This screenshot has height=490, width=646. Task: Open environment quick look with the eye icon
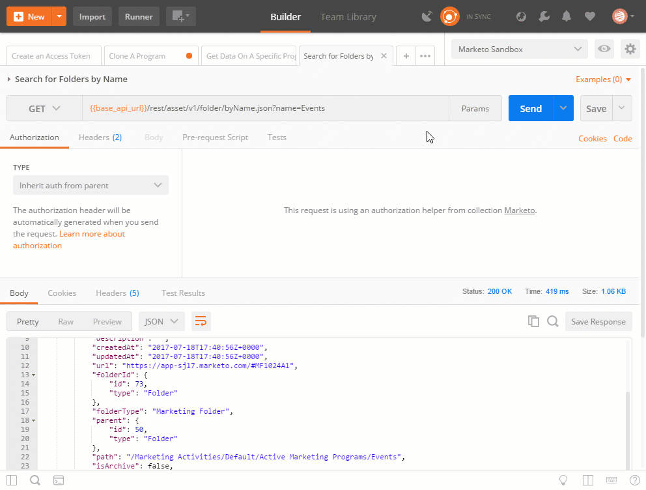[604, 49]
